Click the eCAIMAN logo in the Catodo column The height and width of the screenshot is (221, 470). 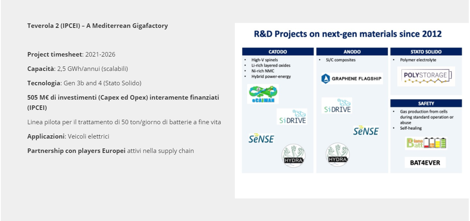(263, 94)
